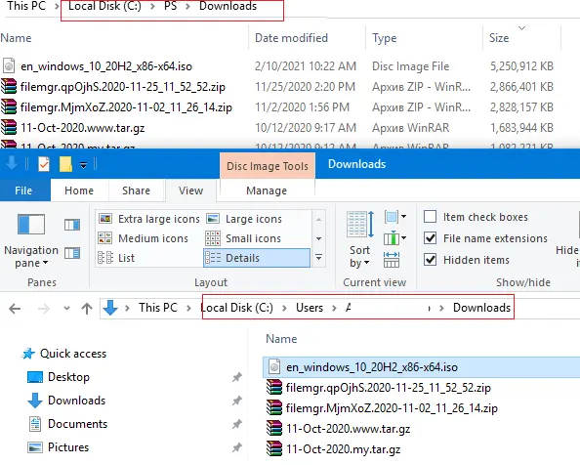580x465 pixels.
Task: Unpin Desktop using its pin icon
Action: coord(236,377)
